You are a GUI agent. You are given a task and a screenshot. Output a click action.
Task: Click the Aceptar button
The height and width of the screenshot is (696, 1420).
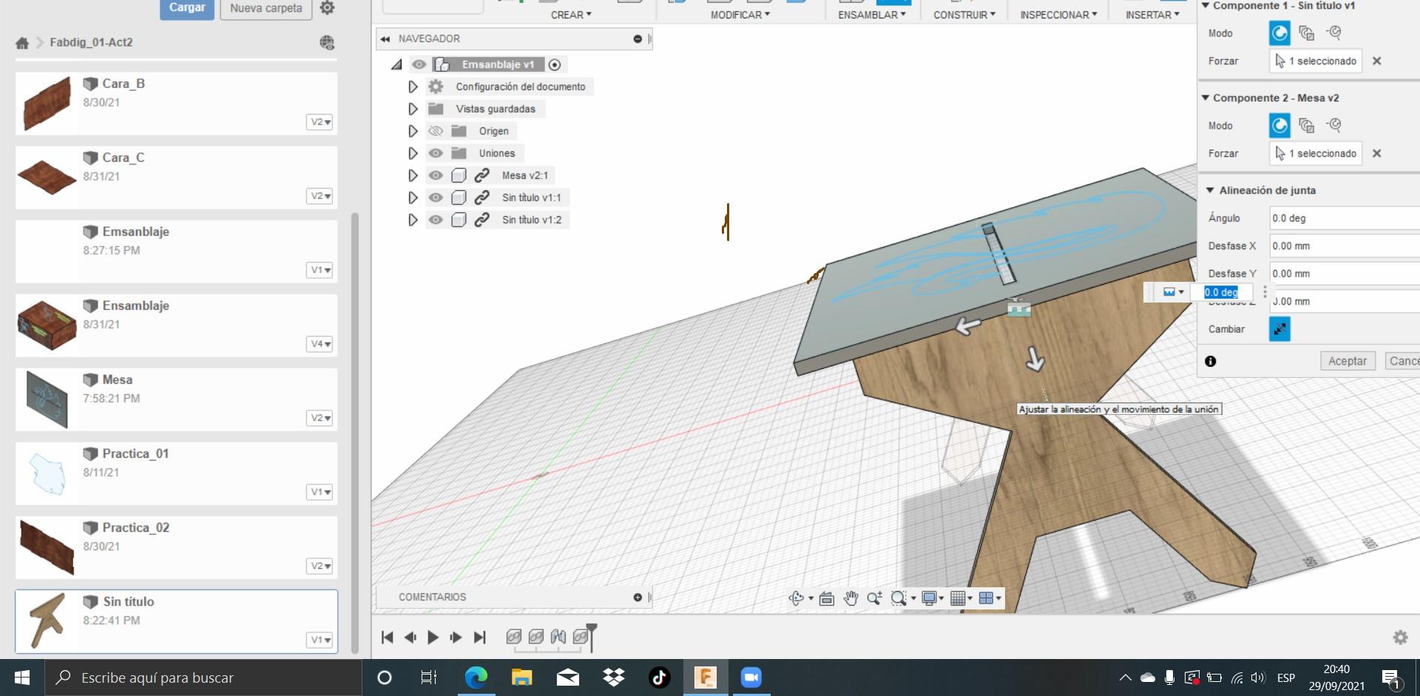1347,361
